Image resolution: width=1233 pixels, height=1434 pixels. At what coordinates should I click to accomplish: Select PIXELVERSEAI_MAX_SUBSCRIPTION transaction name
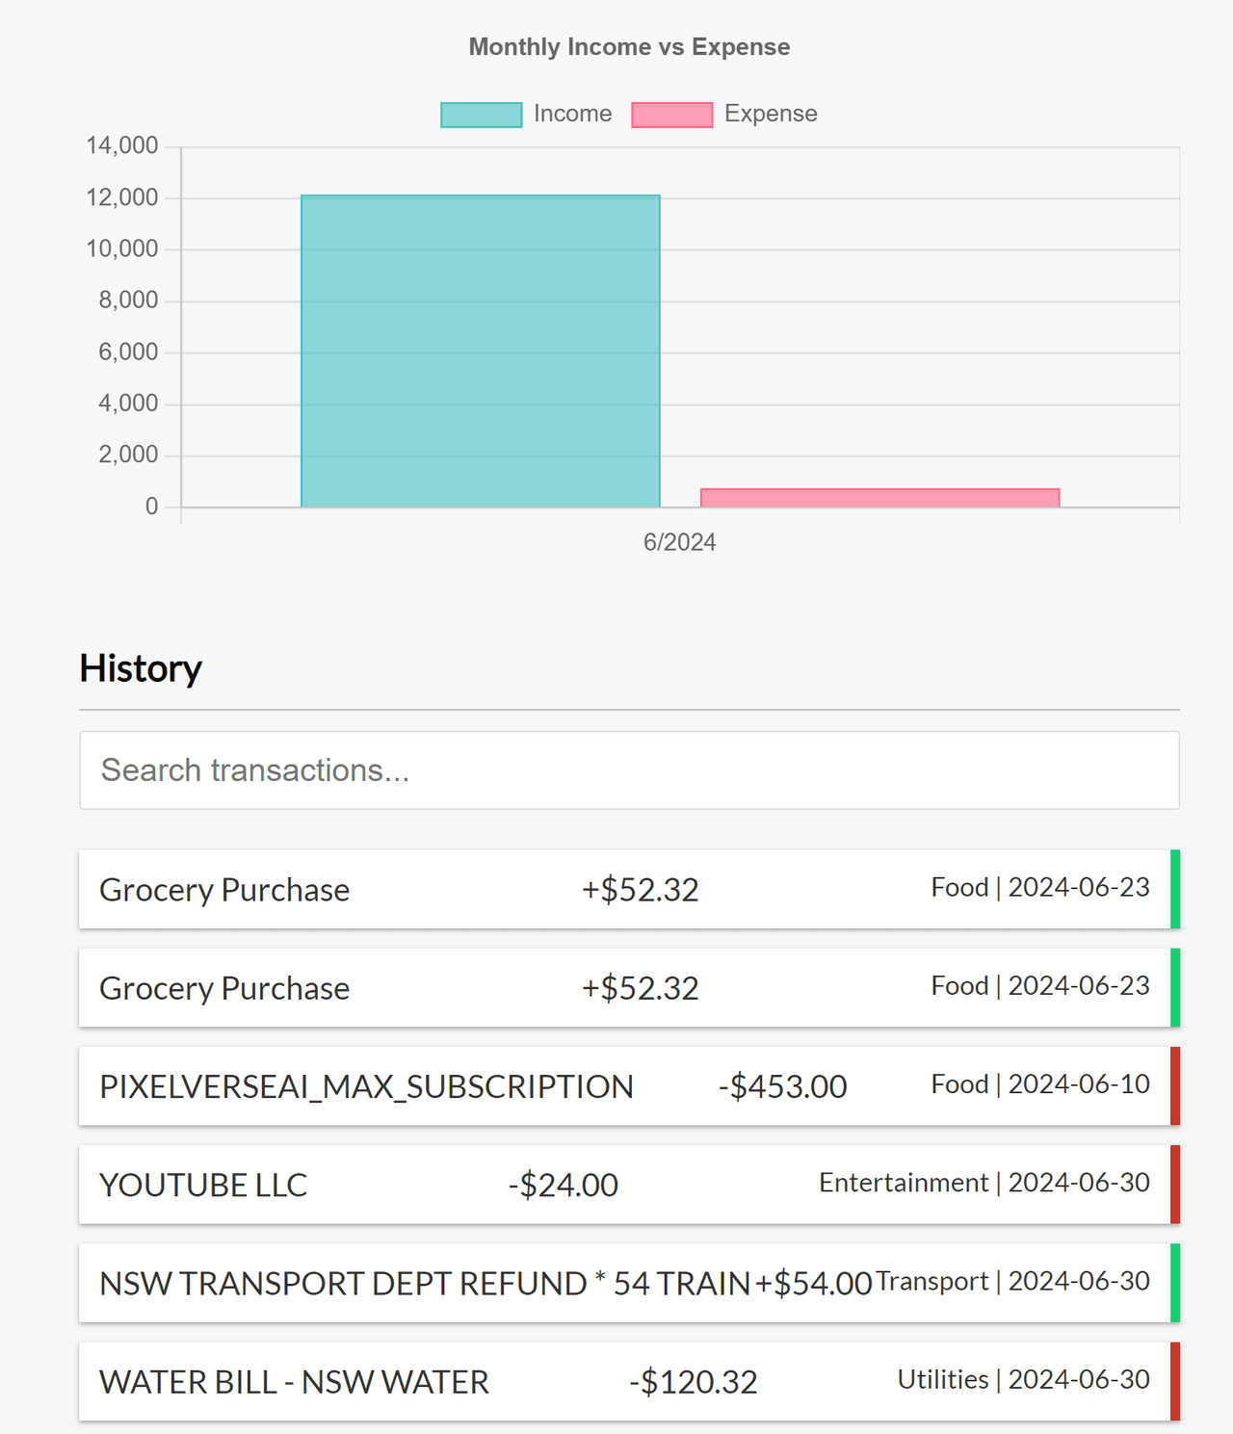[x=366, y=1086]
